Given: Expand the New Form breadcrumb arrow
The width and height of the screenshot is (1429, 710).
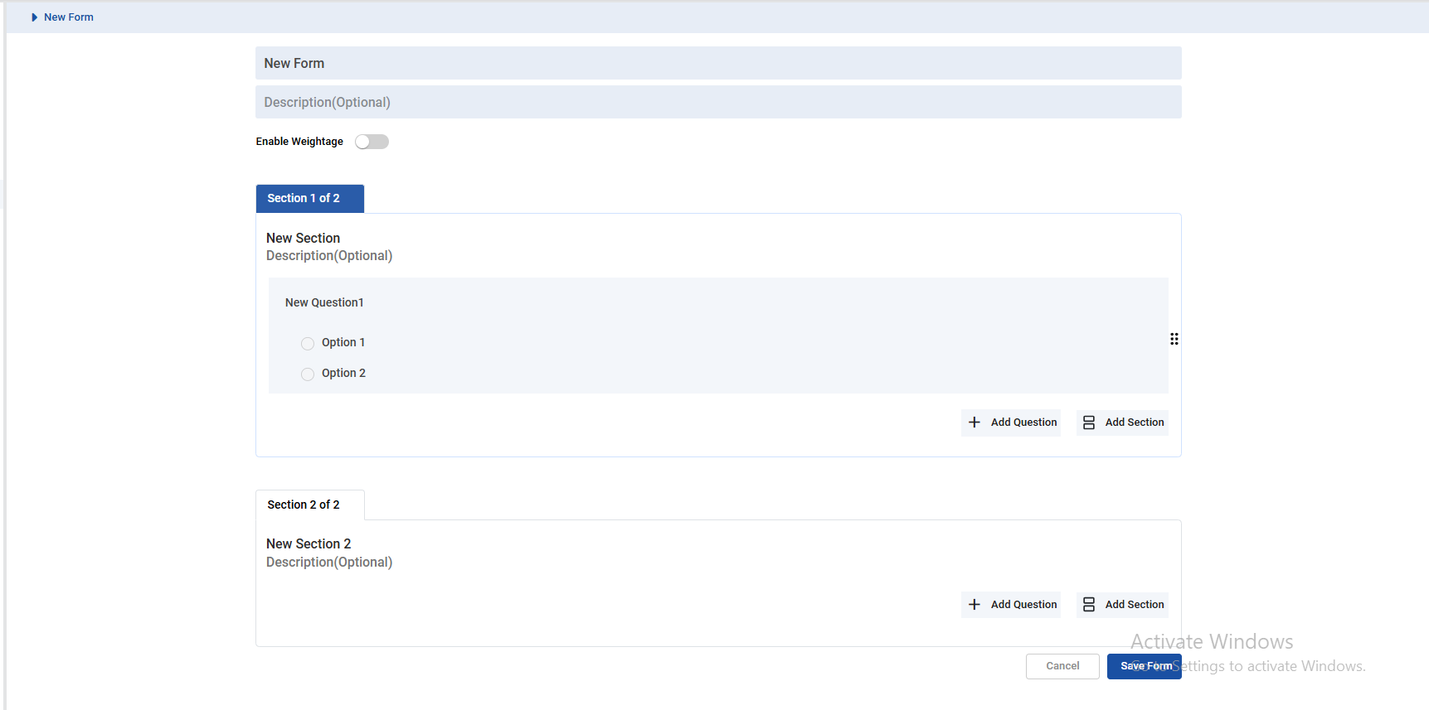Looking at the screenshot, I should point(34,17).
